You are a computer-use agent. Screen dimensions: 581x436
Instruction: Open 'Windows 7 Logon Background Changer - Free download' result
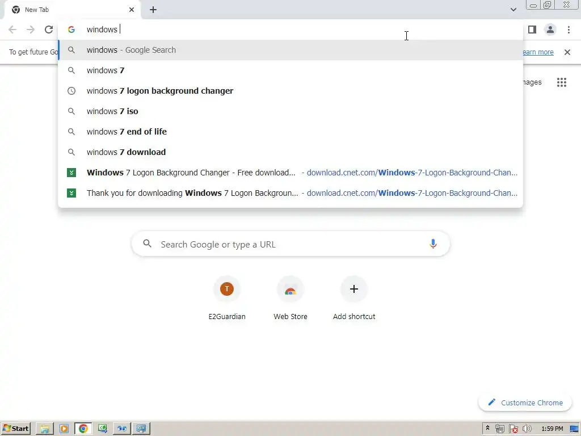click(290, 173)
